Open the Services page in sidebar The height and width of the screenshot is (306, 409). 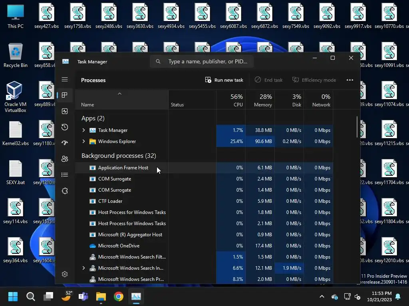(x=65, y=191)
